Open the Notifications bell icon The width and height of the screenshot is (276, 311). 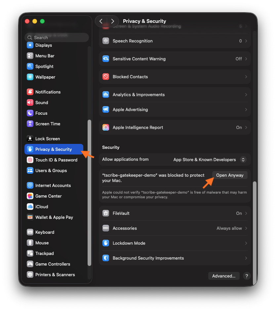(x=30, y=92)
